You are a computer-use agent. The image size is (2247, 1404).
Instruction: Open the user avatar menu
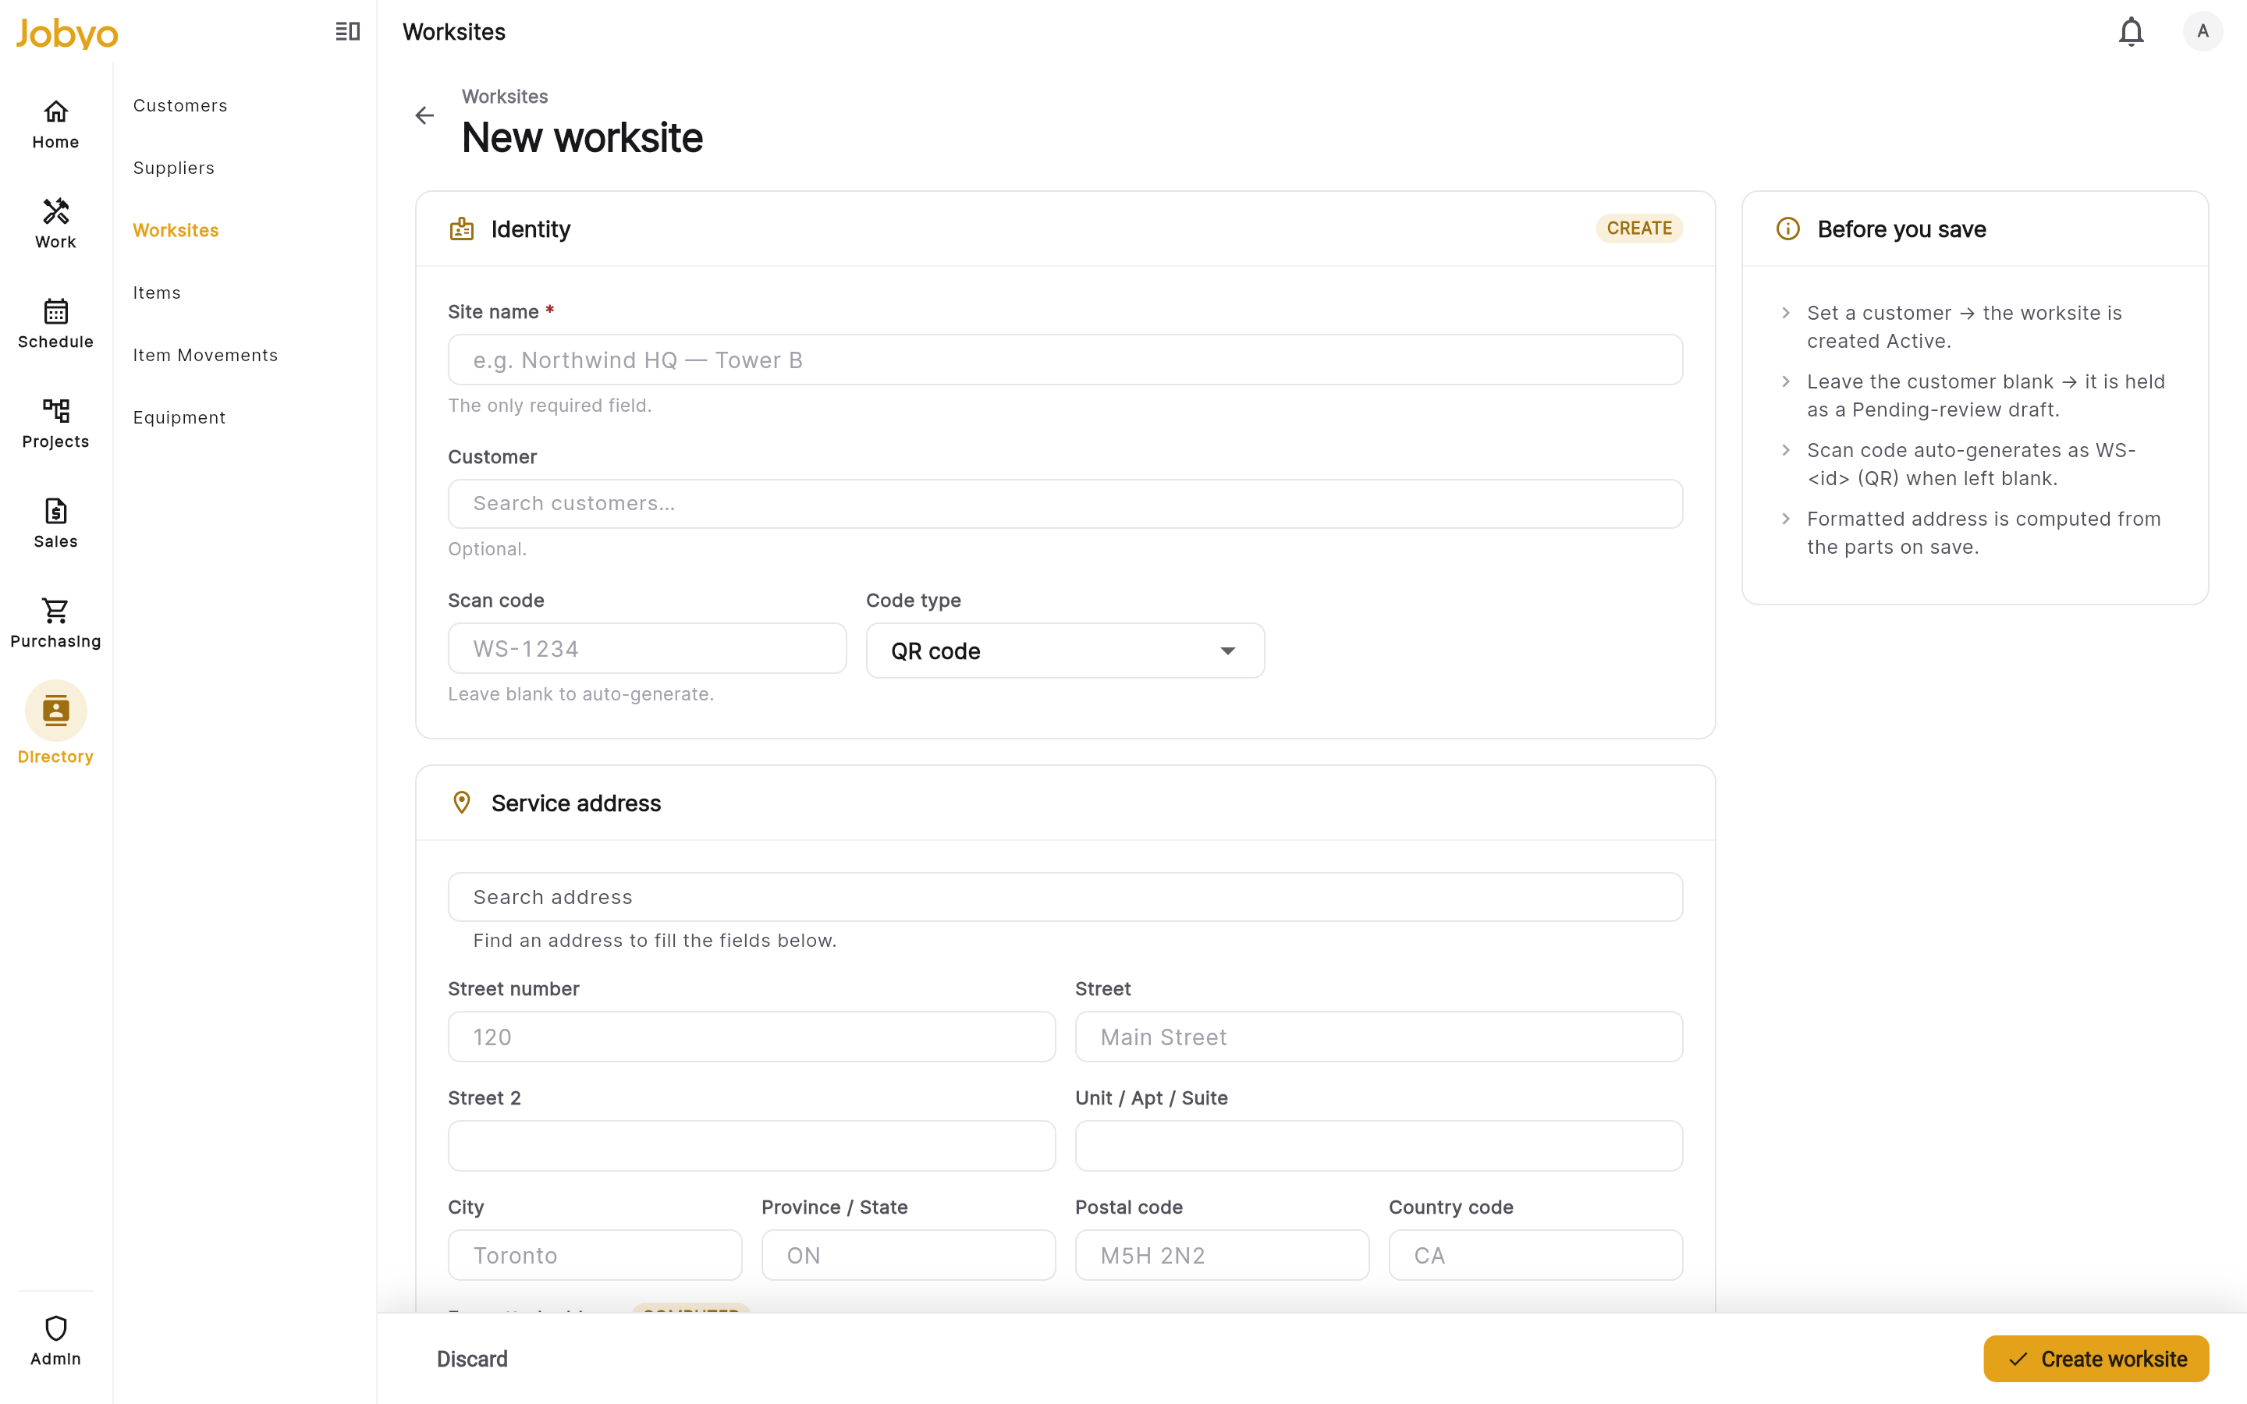pos(2203,31)
